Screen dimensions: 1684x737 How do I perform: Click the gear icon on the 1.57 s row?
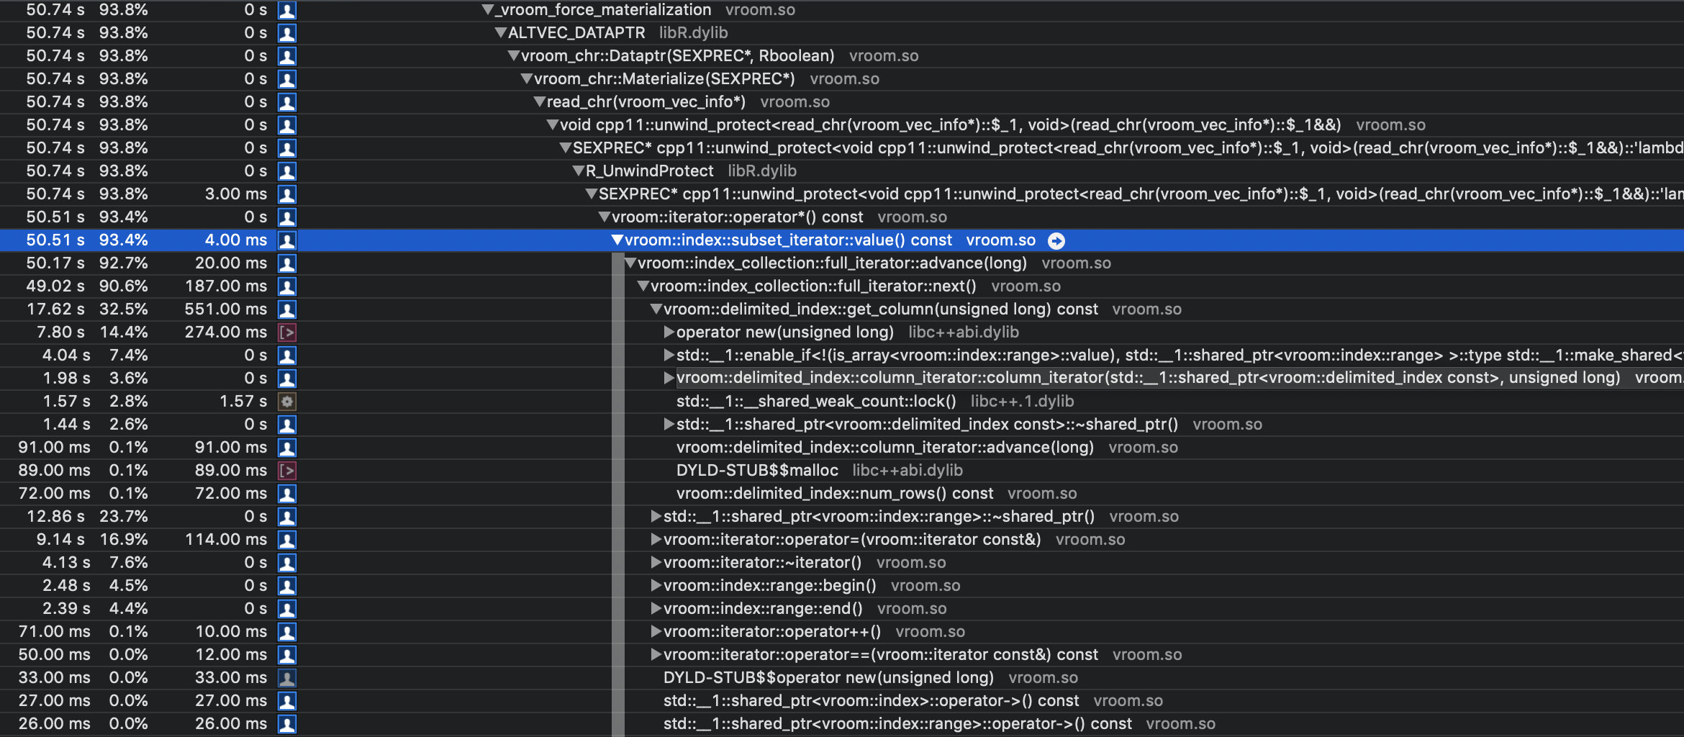coord(287,401)
